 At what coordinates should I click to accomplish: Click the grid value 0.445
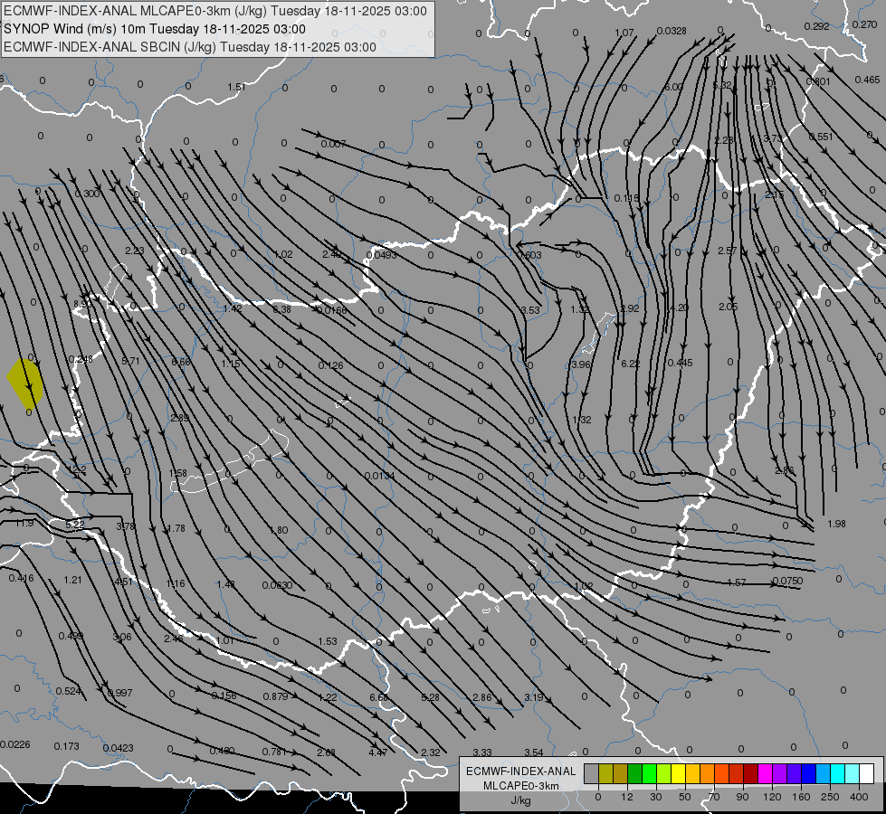(x=680, y=363)
